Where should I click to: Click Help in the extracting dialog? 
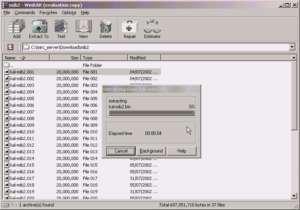tap(182, 151)
